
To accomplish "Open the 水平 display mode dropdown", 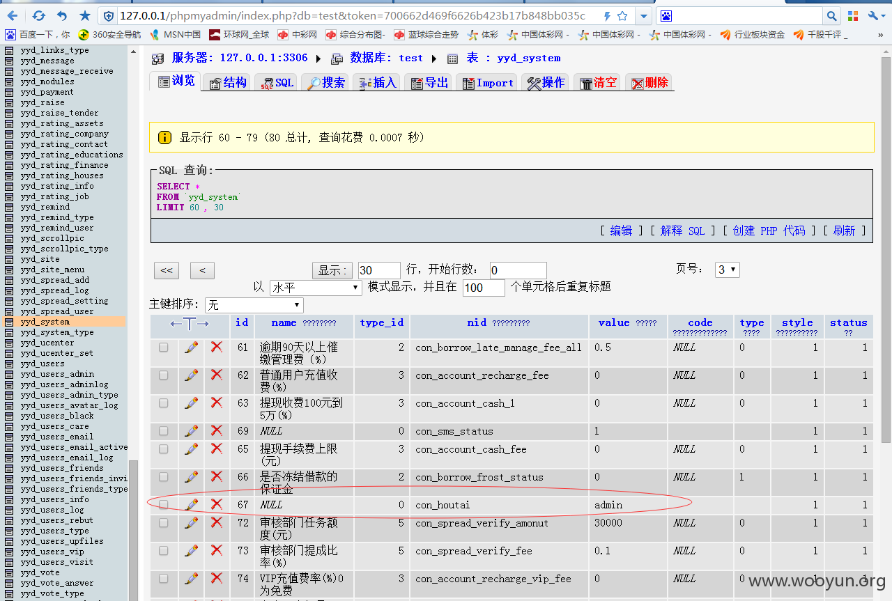I will tap(316, 288).
